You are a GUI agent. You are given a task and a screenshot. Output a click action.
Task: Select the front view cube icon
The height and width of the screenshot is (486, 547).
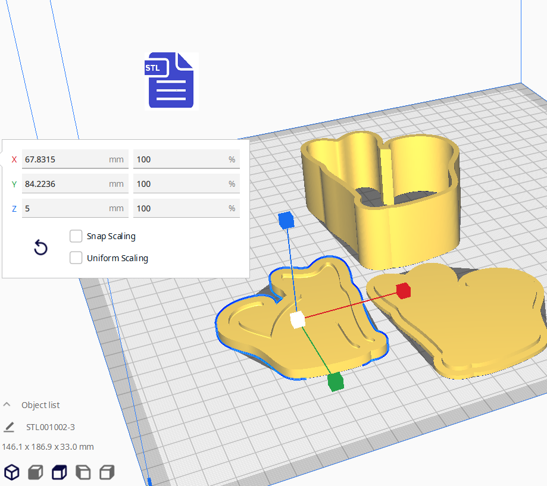point(36,472)
